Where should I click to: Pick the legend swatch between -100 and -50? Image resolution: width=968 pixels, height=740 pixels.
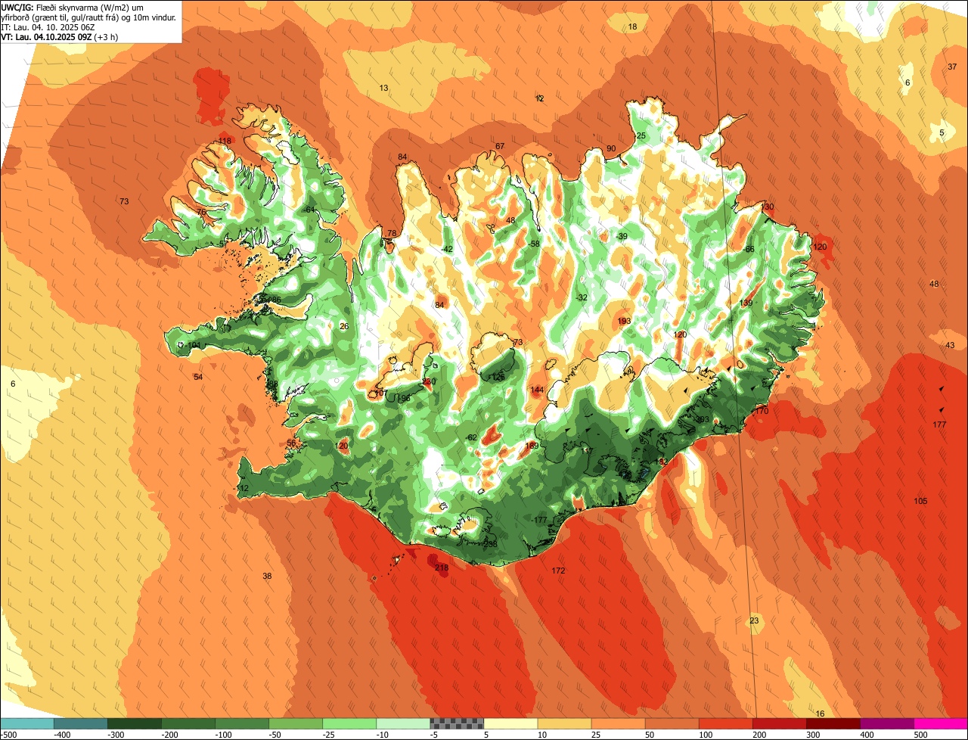242,723
